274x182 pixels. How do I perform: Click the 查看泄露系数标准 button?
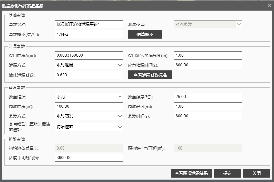150,75
